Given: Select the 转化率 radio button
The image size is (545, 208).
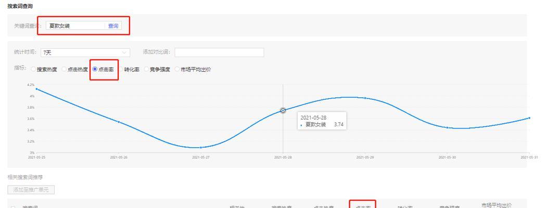Looking at the screenshot, I should click(121, 69).
